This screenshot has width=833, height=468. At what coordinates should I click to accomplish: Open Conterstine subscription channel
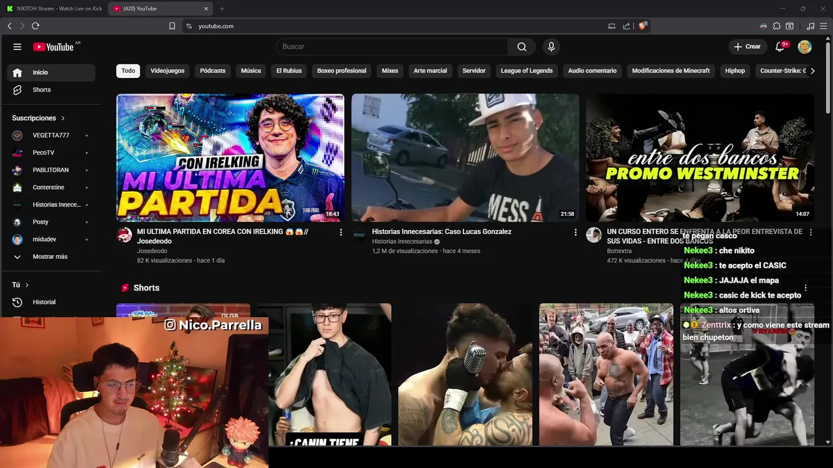(x=51, y=187)
